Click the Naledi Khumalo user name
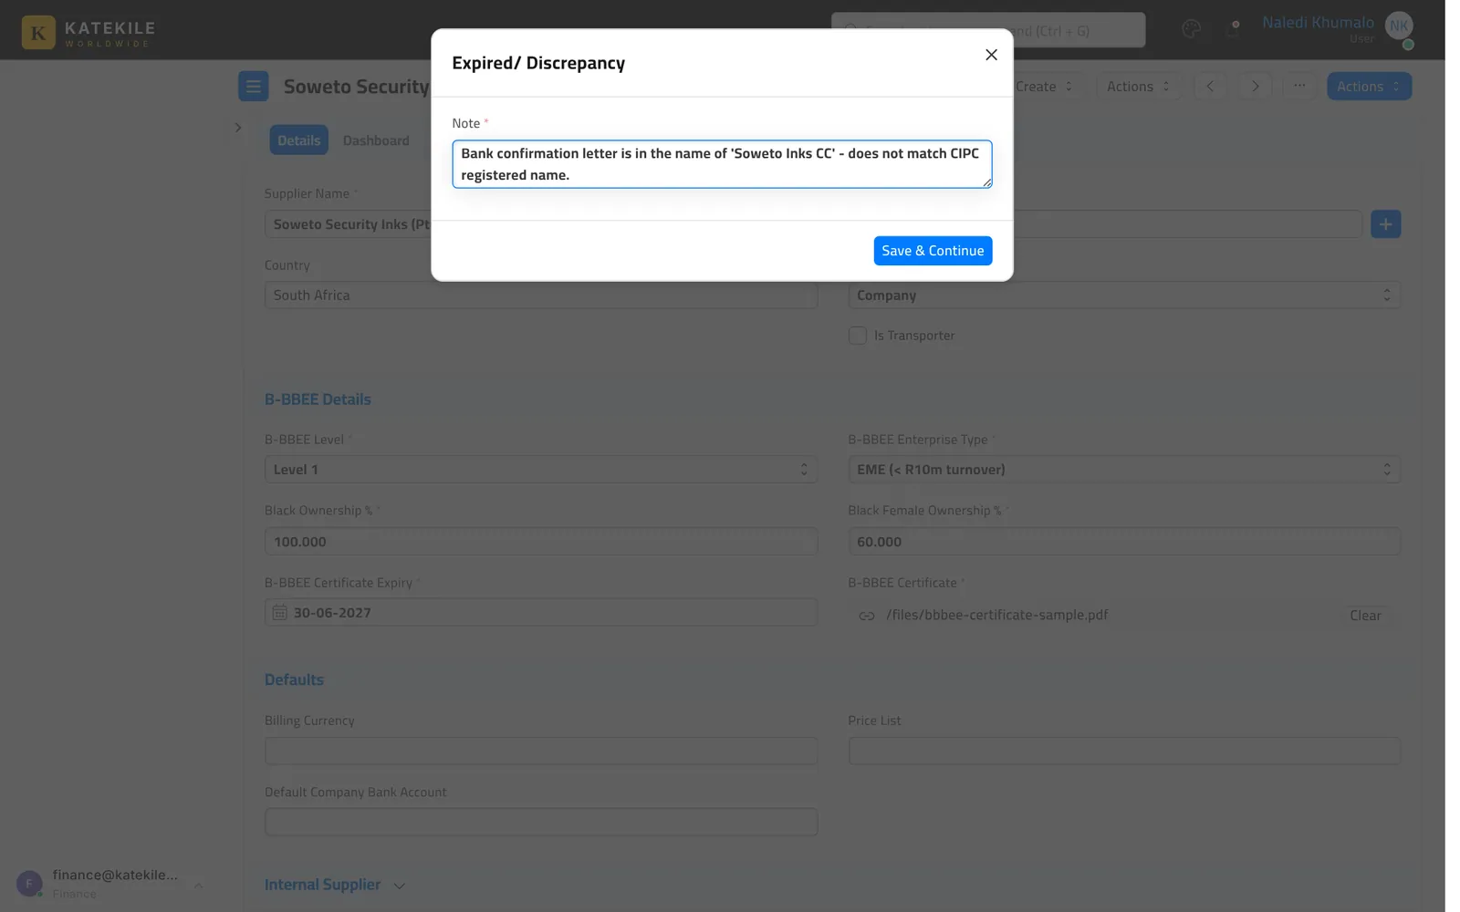The height and width of the screenshot is (912, 1460). click(x=1318, y=23)
